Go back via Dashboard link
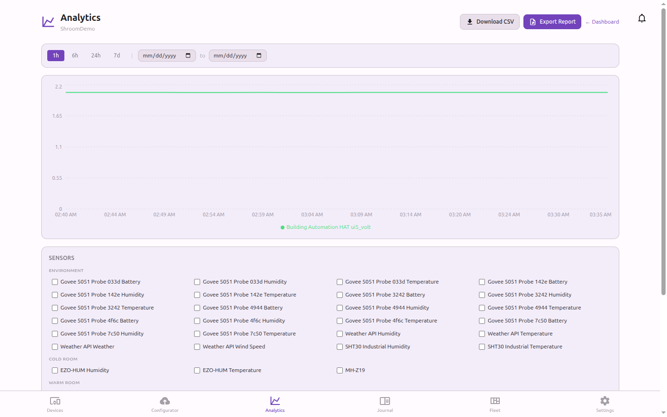The width and height of the screenshot is (667, 417). [x=602, y=22]
